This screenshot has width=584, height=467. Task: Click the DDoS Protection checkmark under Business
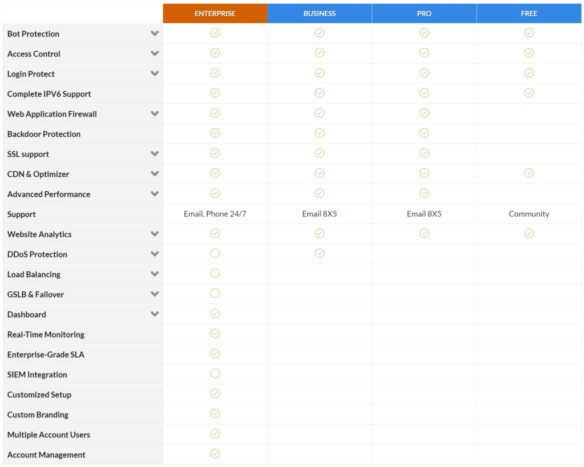coord(319,253)
